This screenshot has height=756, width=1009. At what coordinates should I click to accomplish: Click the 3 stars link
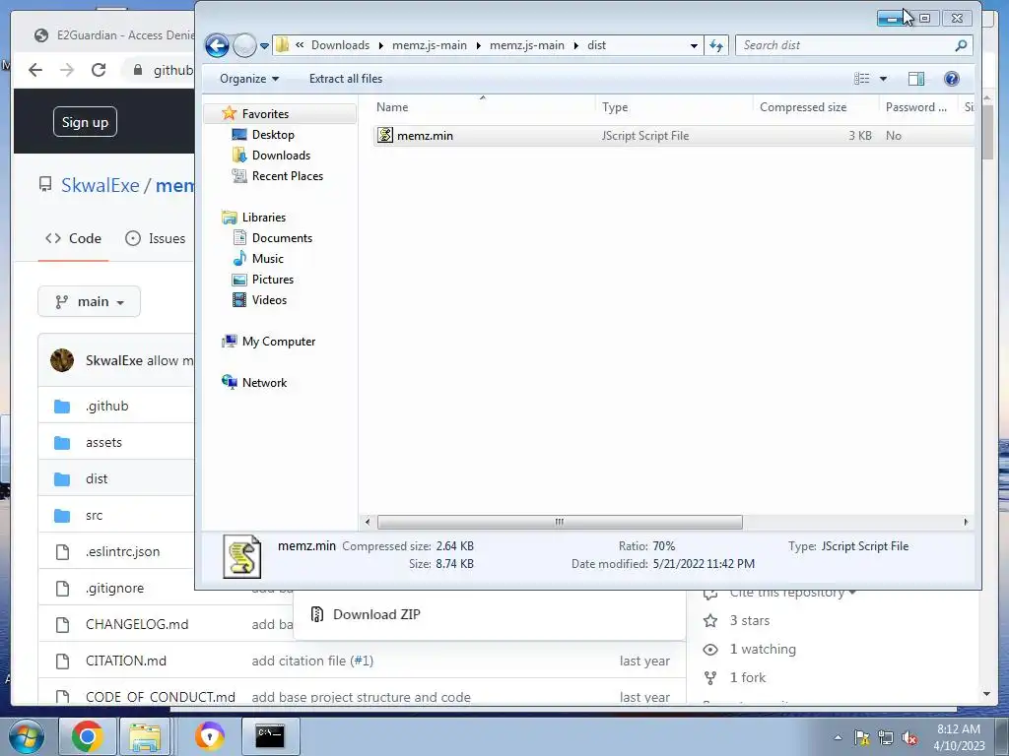tap(750, 620)
